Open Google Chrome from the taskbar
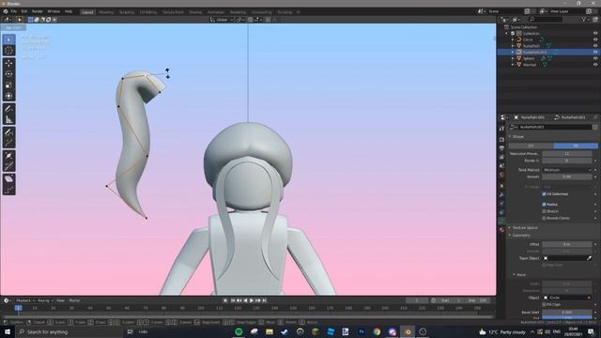 point(377,331)
